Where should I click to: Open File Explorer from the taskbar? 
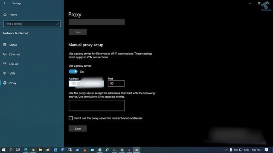pyautogui.click(x=41, y=150)
